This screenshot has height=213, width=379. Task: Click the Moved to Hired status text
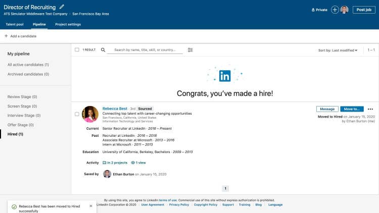click(x=330, y=117)
